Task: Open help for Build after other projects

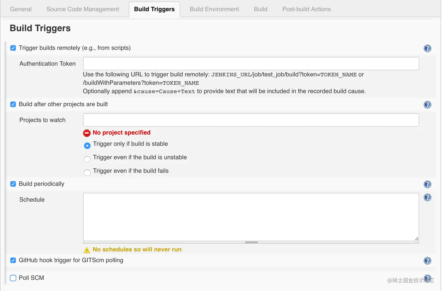Action: point(427,105)
